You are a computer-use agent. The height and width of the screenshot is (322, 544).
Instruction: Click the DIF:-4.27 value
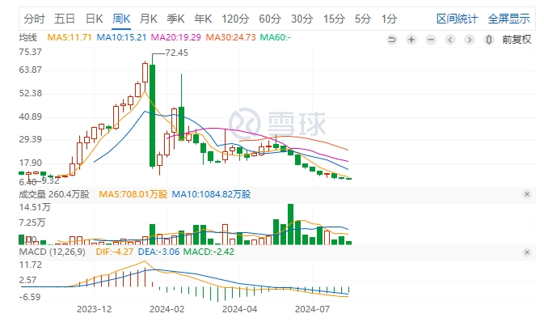[x=115, y=252]
